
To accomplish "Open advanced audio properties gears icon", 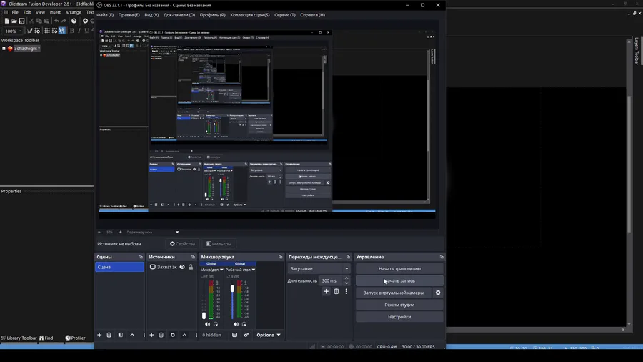I will coord(246,335).
